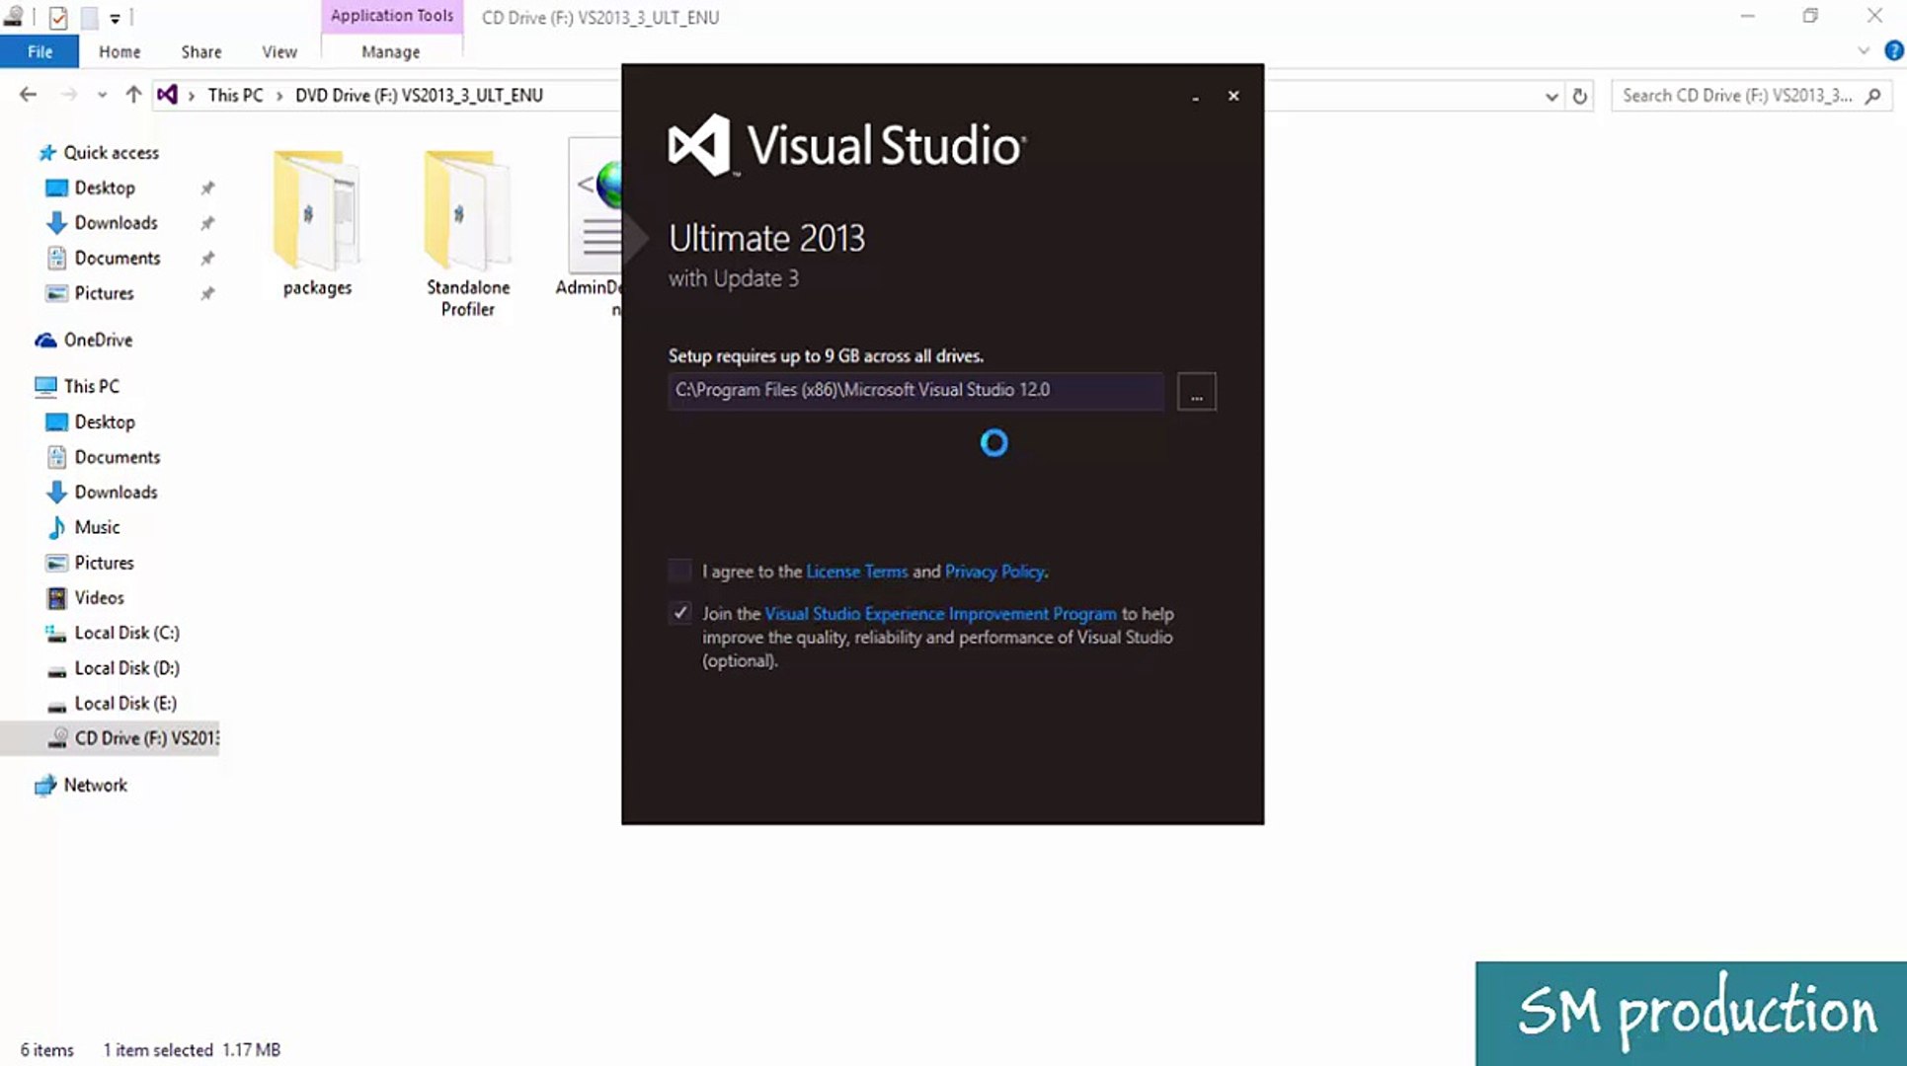
Task: Select the AdminDeployment file icon
Action: tap(595, 207)
